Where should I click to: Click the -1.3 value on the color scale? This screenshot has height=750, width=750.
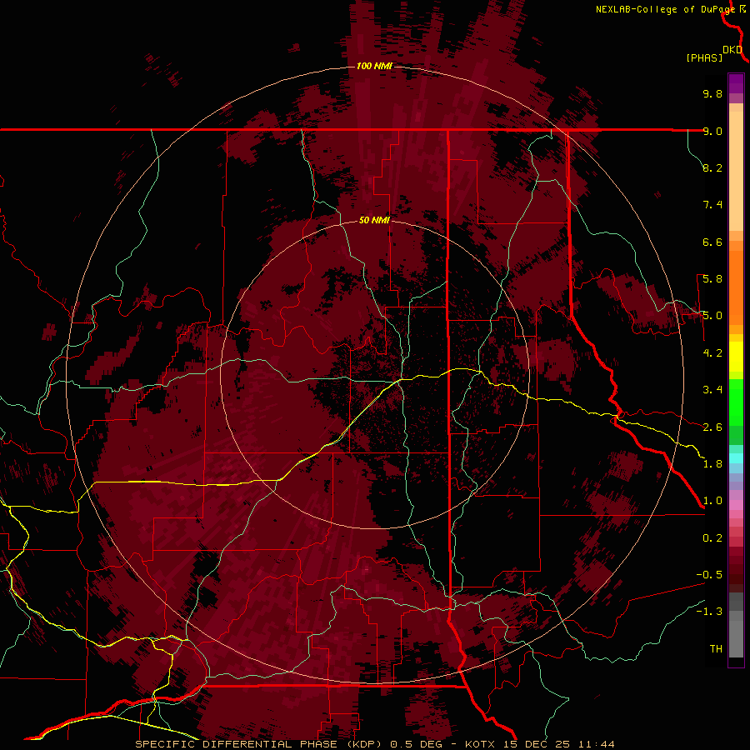click(709, 612)
